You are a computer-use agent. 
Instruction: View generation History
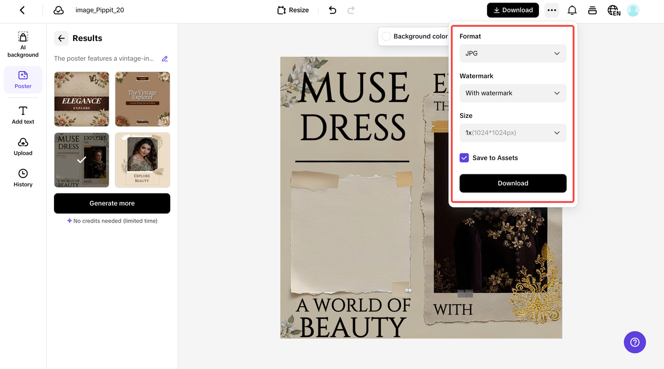(x=23, y=178)
